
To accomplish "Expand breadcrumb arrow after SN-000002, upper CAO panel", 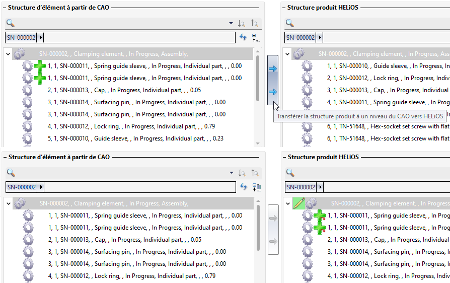I will (x=40, y=38).
